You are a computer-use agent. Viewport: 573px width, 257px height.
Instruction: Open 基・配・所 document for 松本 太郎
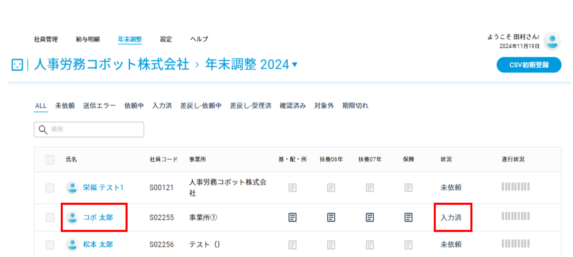click(x=293, y=244)
